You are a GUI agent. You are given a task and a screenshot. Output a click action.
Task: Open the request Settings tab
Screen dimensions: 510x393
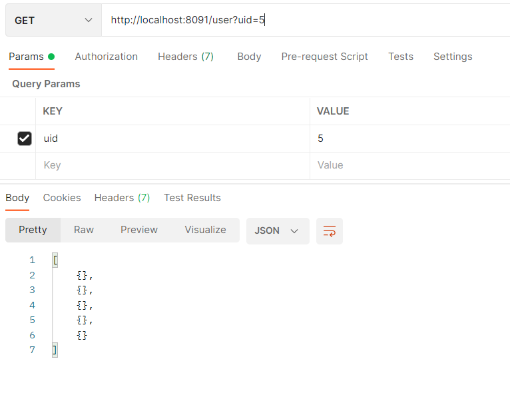point(453,57)
